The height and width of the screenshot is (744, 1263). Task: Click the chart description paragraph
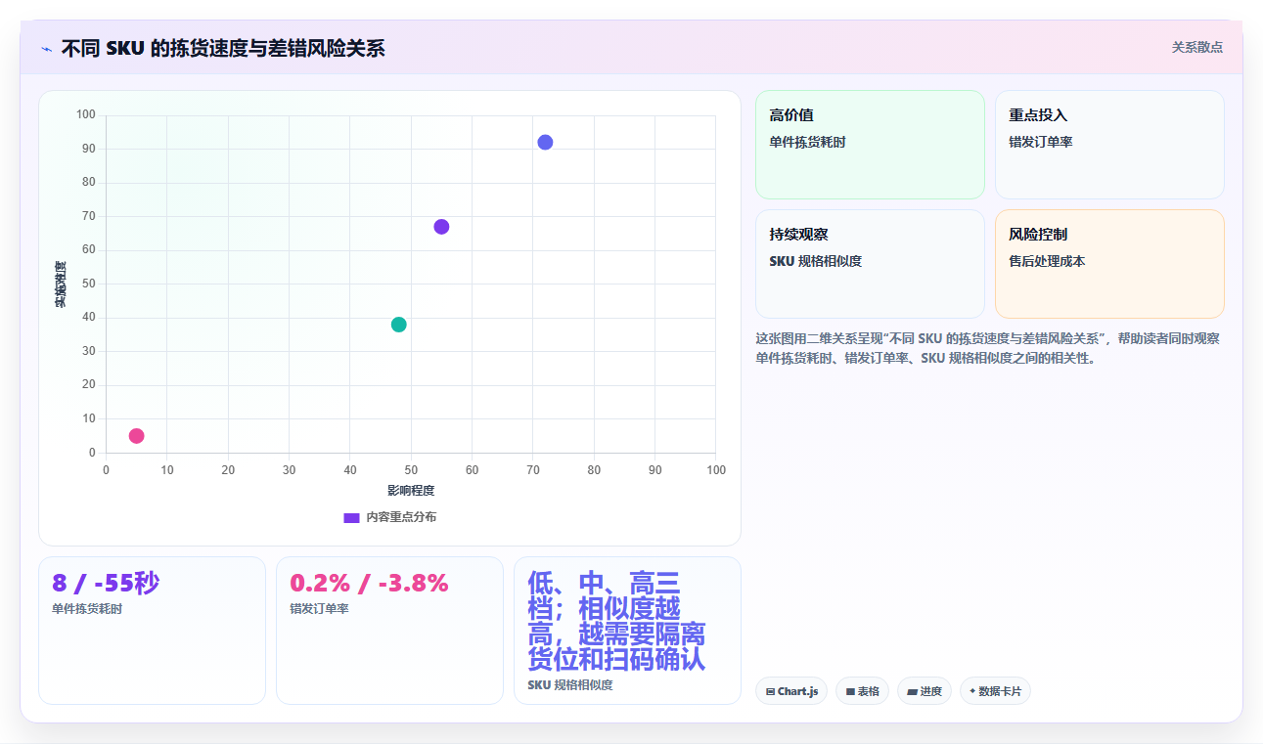click(x=987, y=348)
